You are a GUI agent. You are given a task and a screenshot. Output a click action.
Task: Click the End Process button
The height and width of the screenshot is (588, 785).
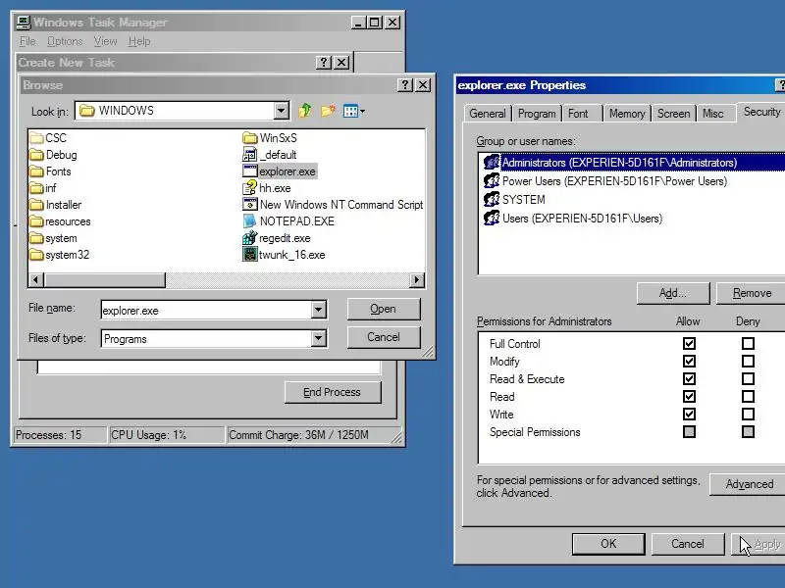pyautogui.click(x=333, y=392)
